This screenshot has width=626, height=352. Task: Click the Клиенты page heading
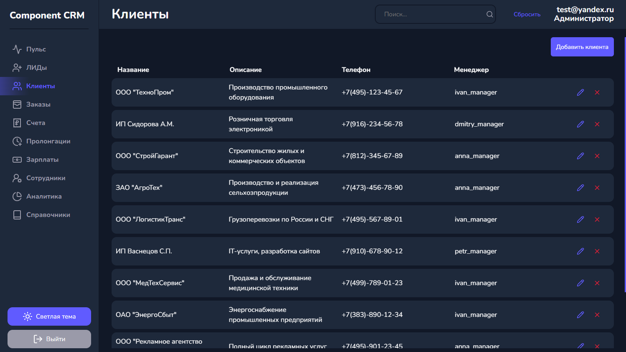[140, 14]
